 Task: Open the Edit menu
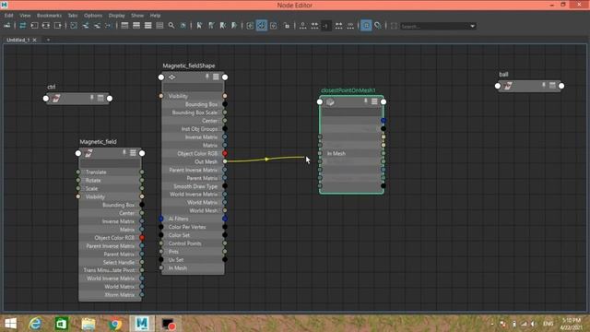(x=8, y=16)
